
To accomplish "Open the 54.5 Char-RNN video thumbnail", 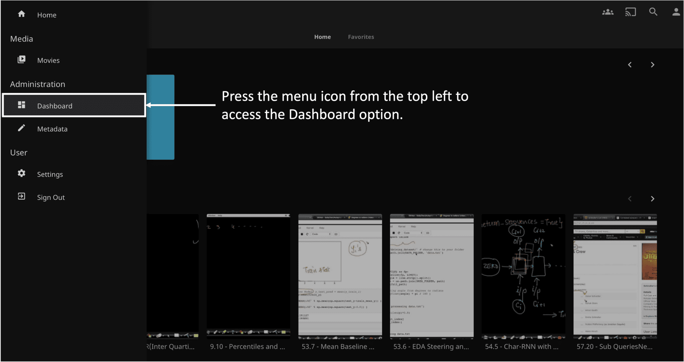I will pyautogui.click(x=523, y=276).
